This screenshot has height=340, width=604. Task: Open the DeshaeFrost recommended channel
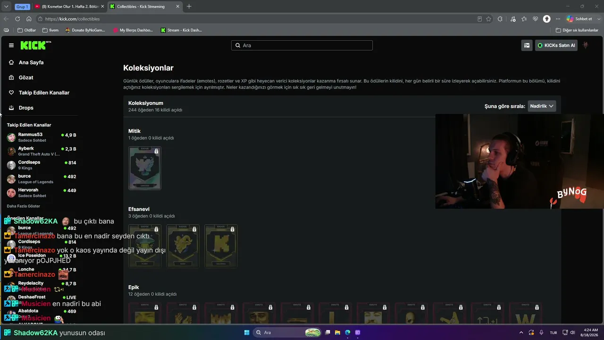pos(42,299)
